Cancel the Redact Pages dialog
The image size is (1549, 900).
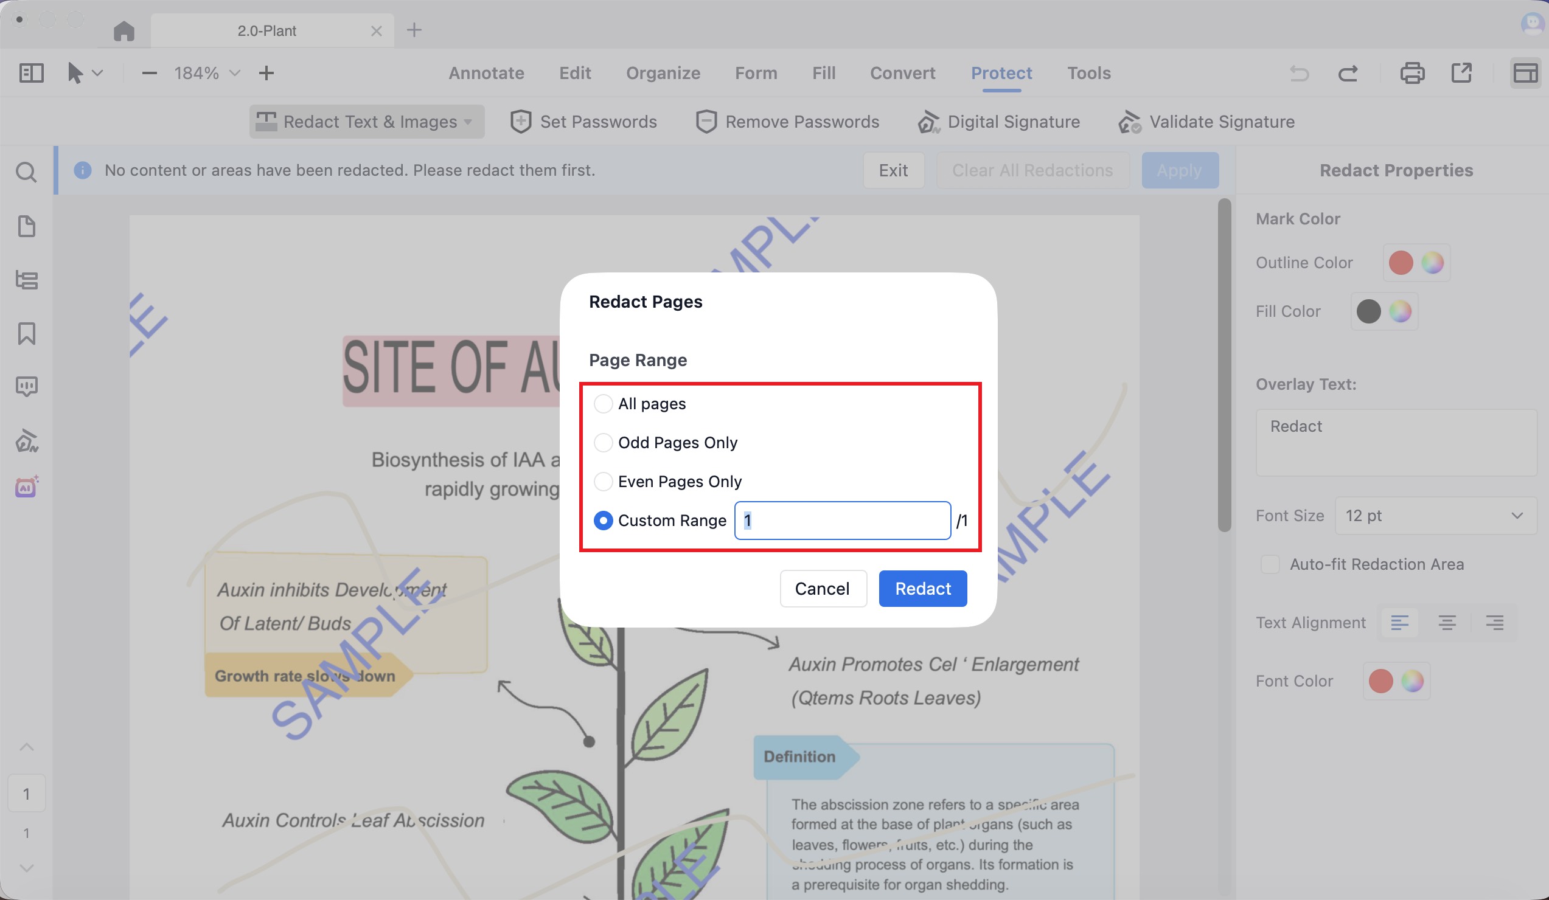pos(823,589)
